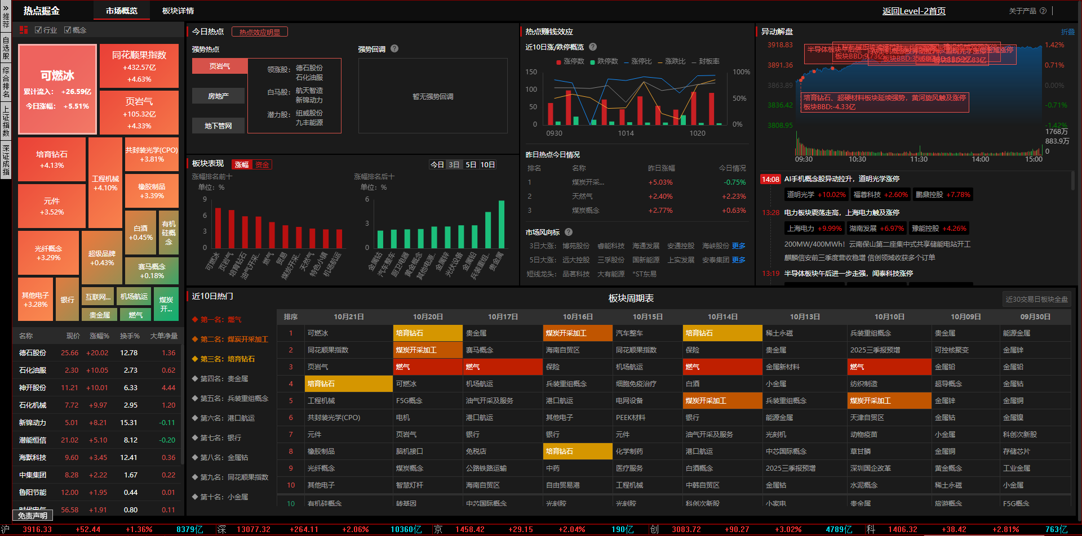Toggle 涨停数 red legend marker
The width and height of the screenshot is (1082, 536).
[558, 62]
